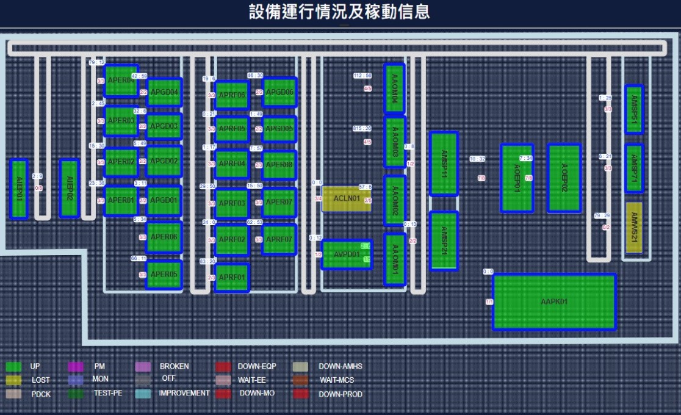Click the dashboard title 設備運行情況及稼動信息
Screen dimensions: 681x415
click(339, 12)
